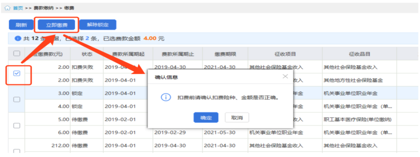Viewport: 420px width, 157px height.
Task: Click the 解除锁定 unlock button
Action: coord(98,25)
